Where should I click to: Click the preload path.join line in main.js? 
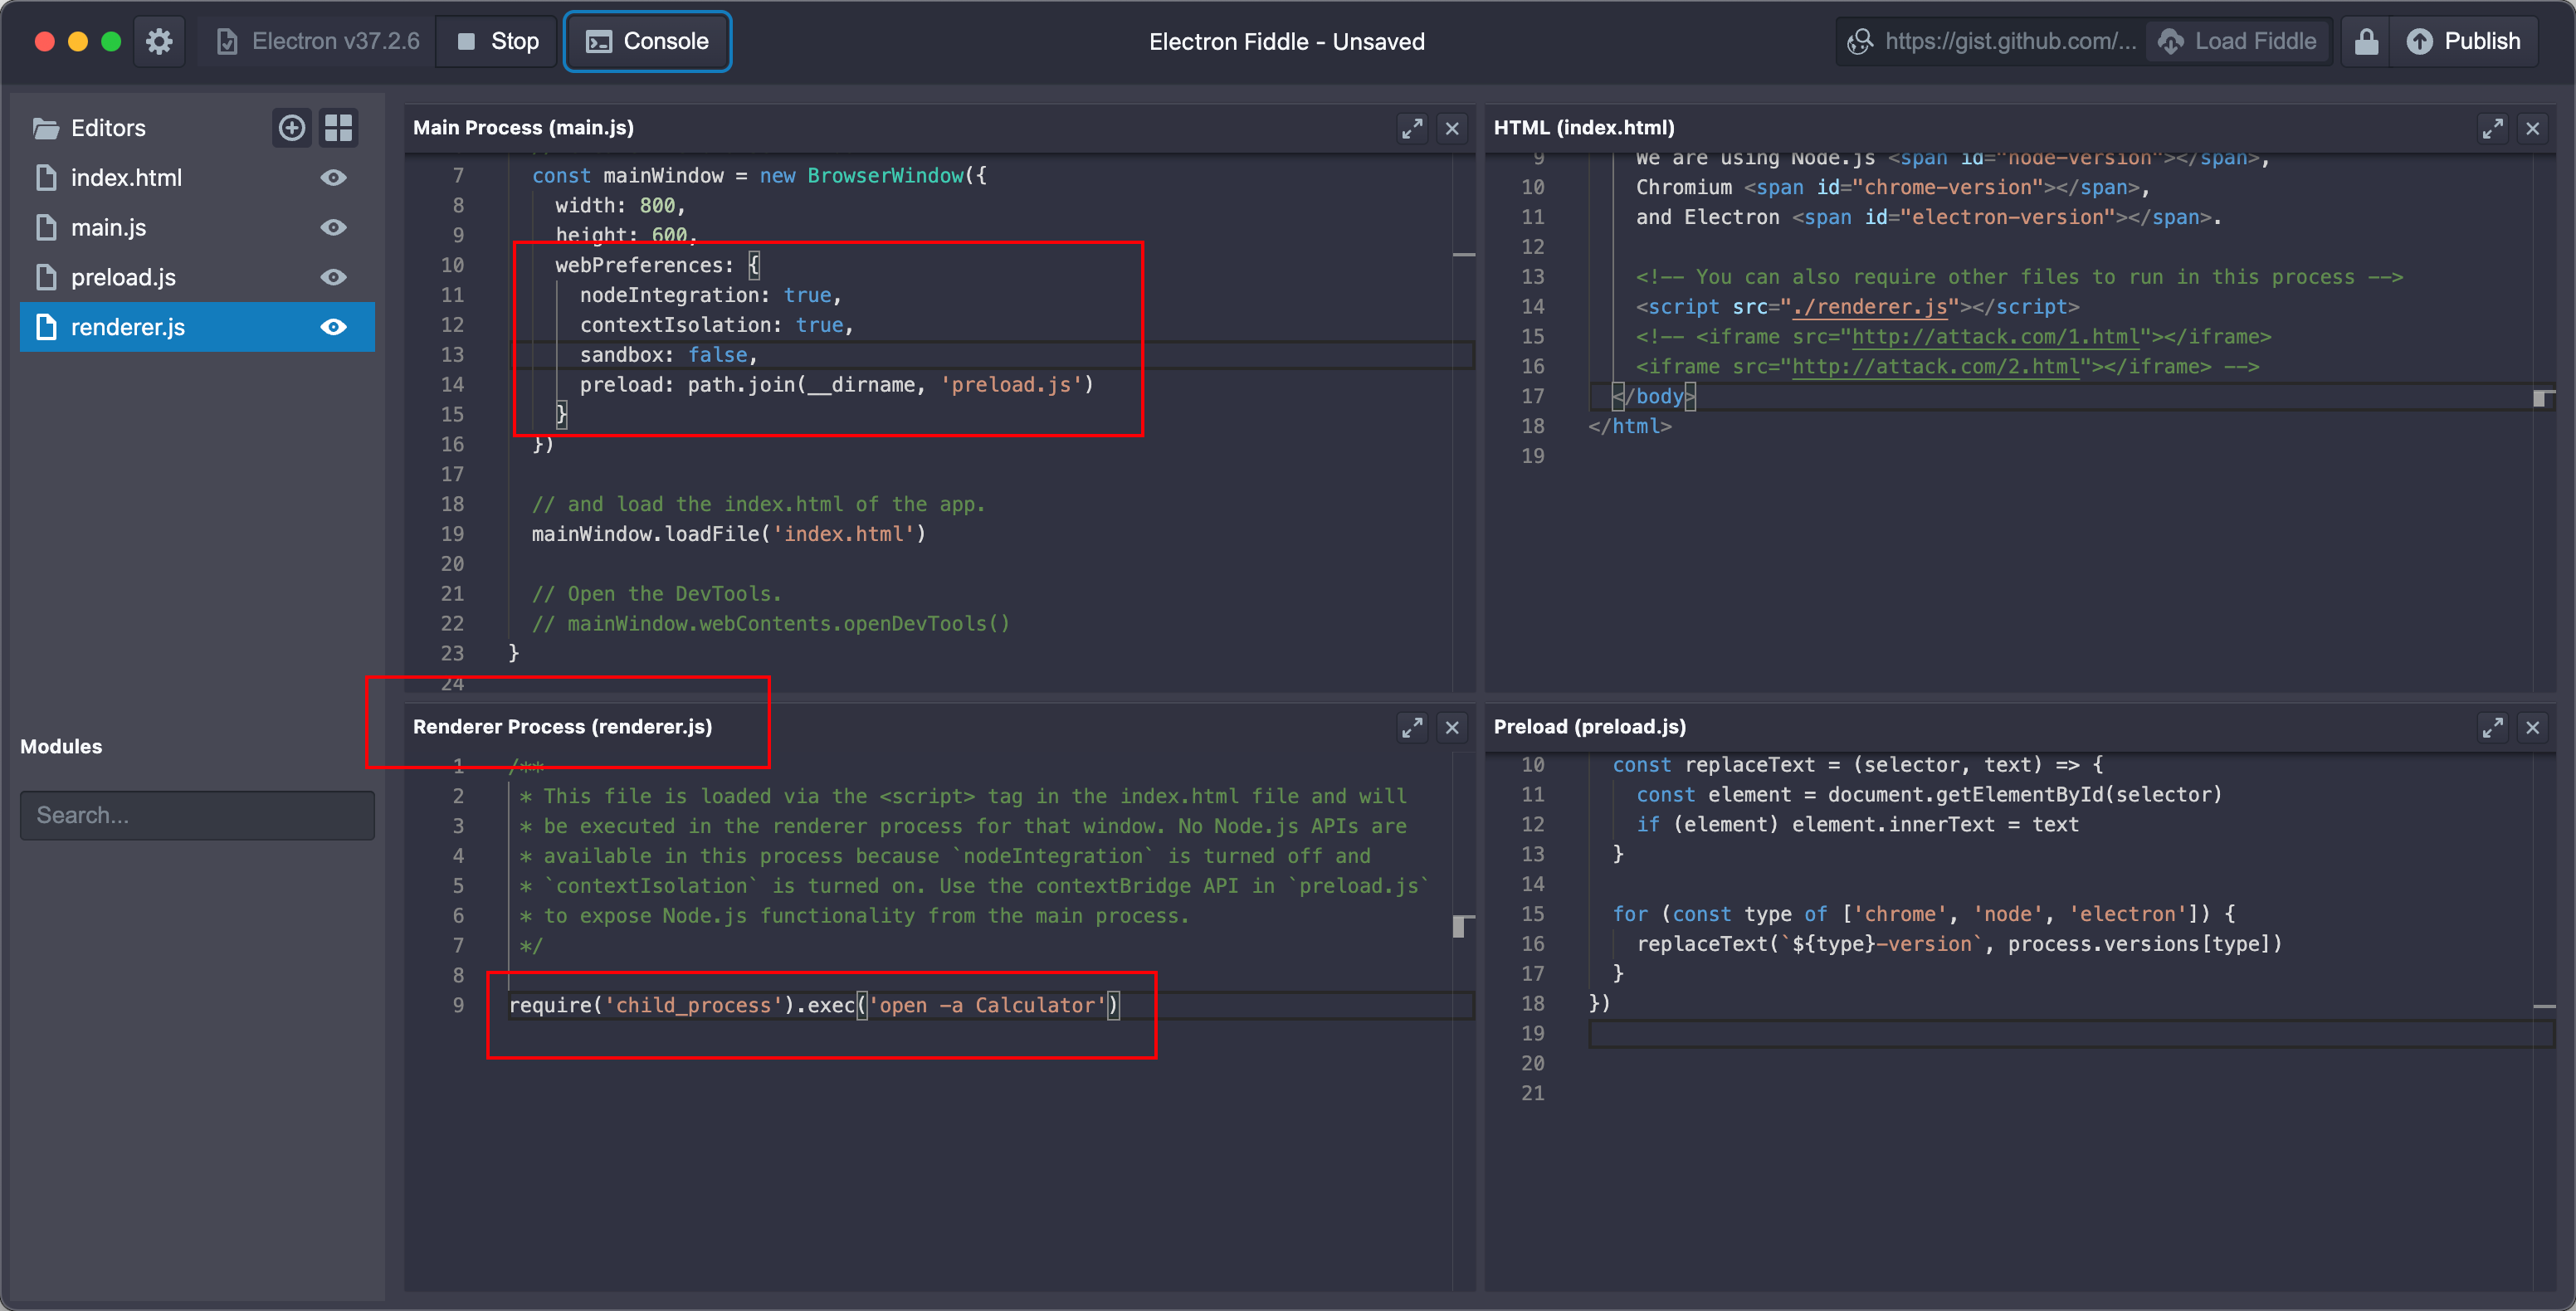point(836,385)
